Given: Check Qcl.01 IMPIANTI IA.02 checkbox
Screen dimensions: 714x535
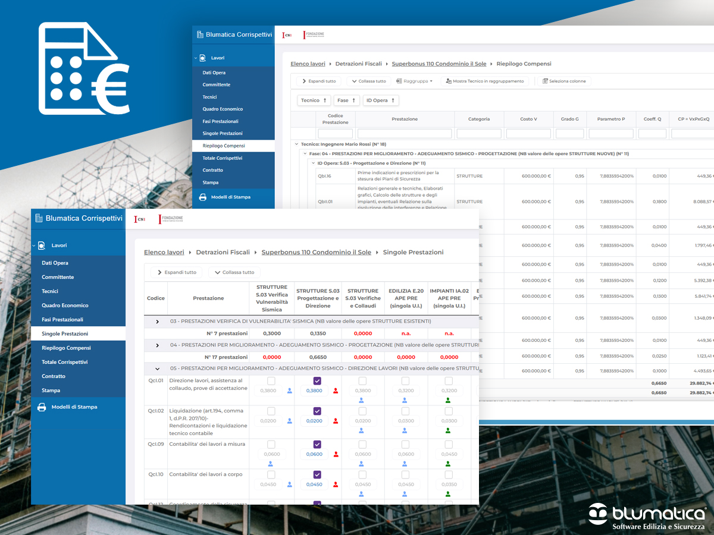Looking at the screenshot, I should pos(449,381).
